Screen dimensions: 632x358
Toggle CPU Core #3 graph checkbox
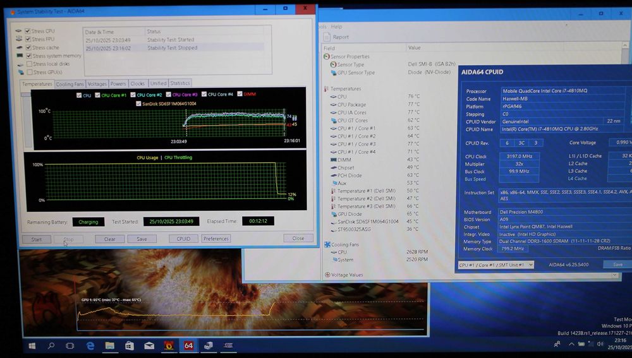169,95
